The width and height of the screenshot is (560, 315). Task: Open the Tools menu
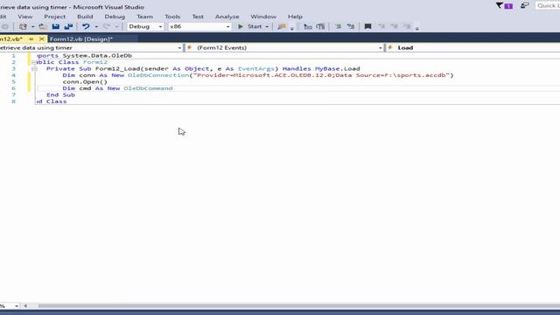(172, 17)
